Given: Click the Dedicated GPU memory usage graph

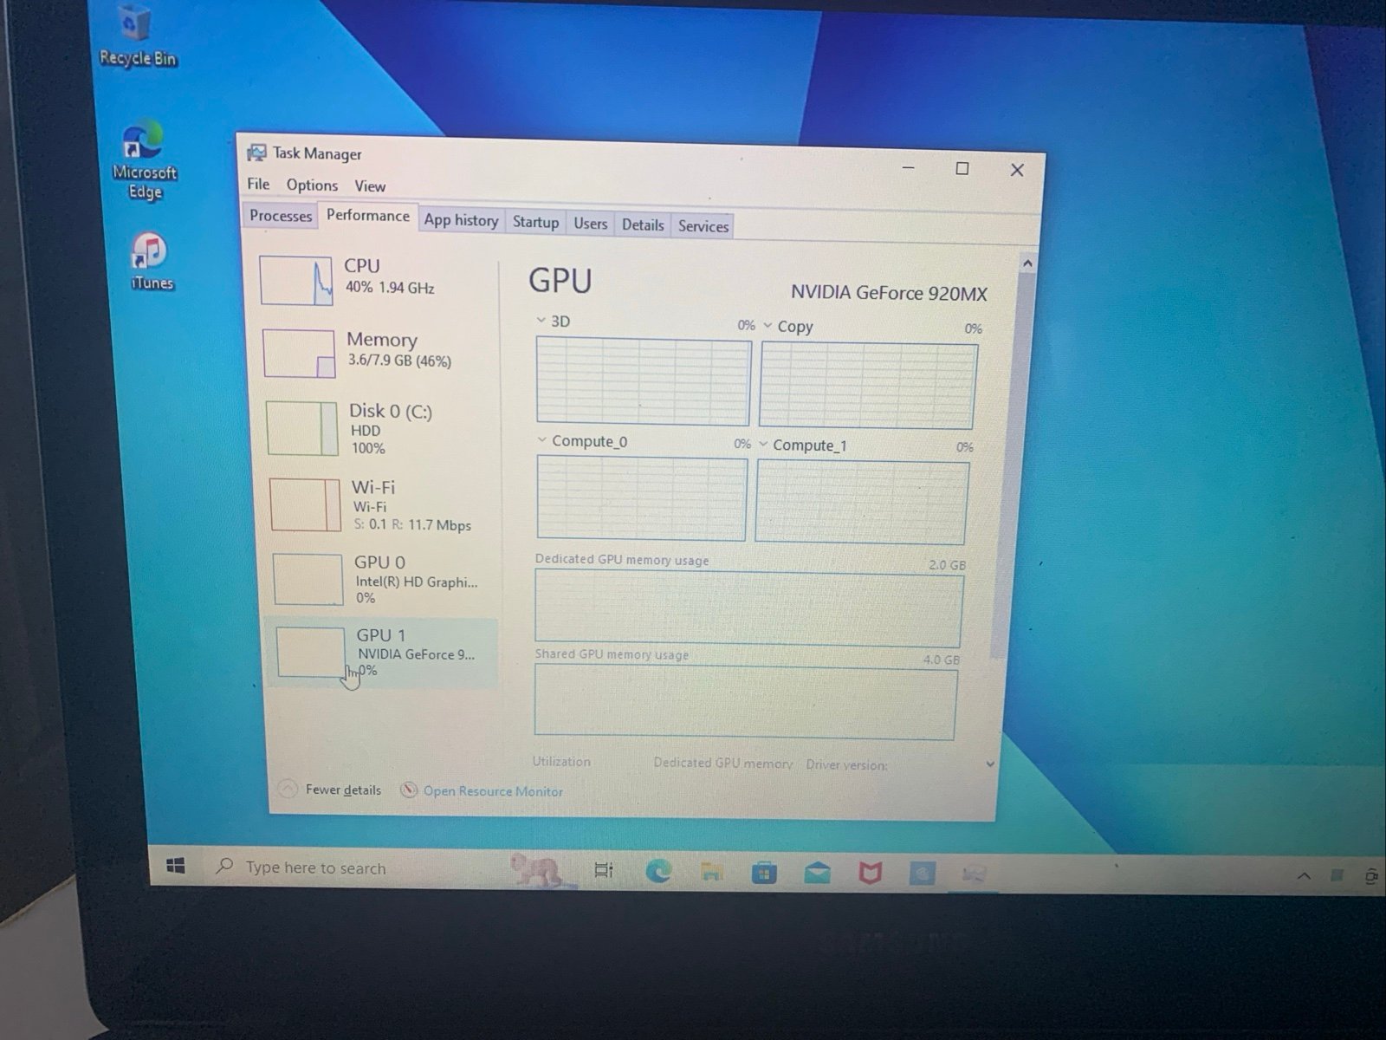Looking at the screenshot, I should [x=748, y=608].
